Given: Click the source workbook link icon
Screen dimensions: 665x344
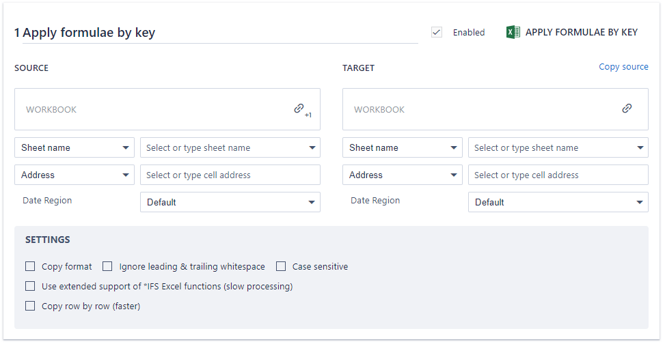Looking at the screenshot, I should [299, 109].
